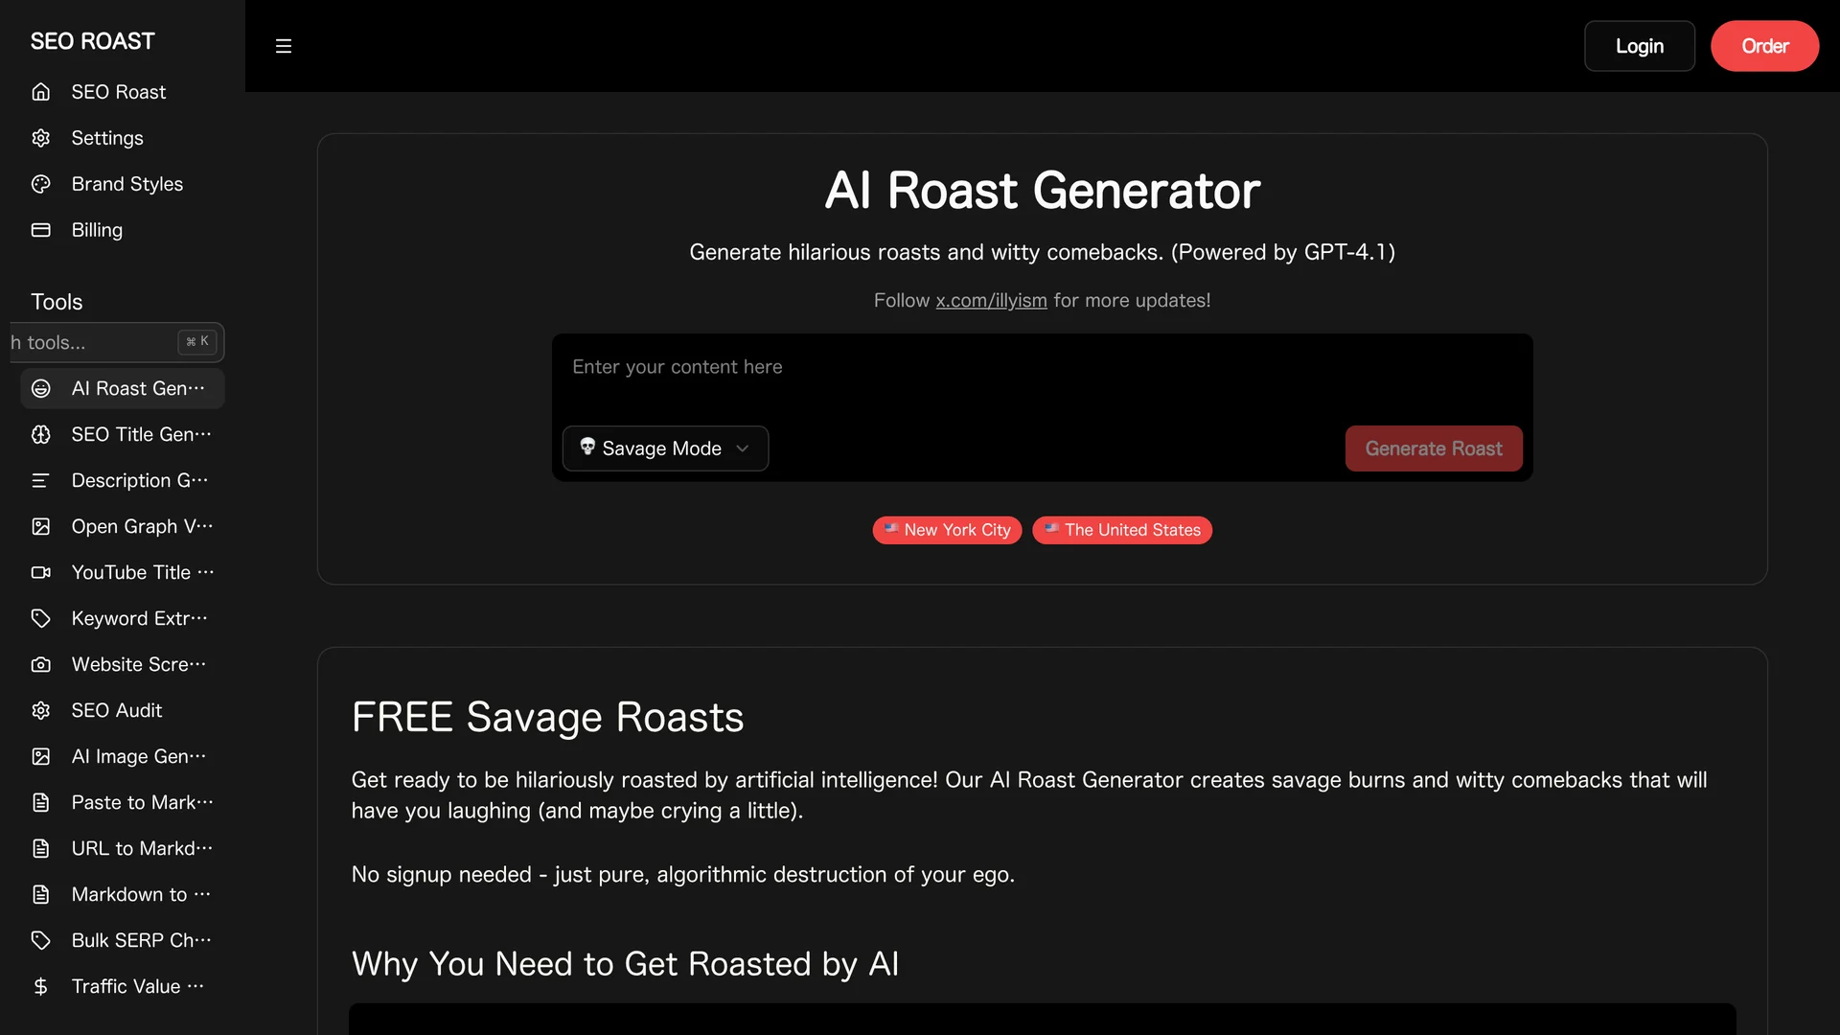Click the Tools section label in sidebar
Image resolution: width=1840 pixels, height=1035 pixels.
click(x=57, y=302)
